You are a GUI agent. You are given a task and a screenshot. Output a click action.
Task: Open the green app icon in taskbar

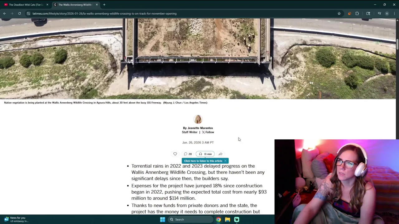(x=237, y=219)
